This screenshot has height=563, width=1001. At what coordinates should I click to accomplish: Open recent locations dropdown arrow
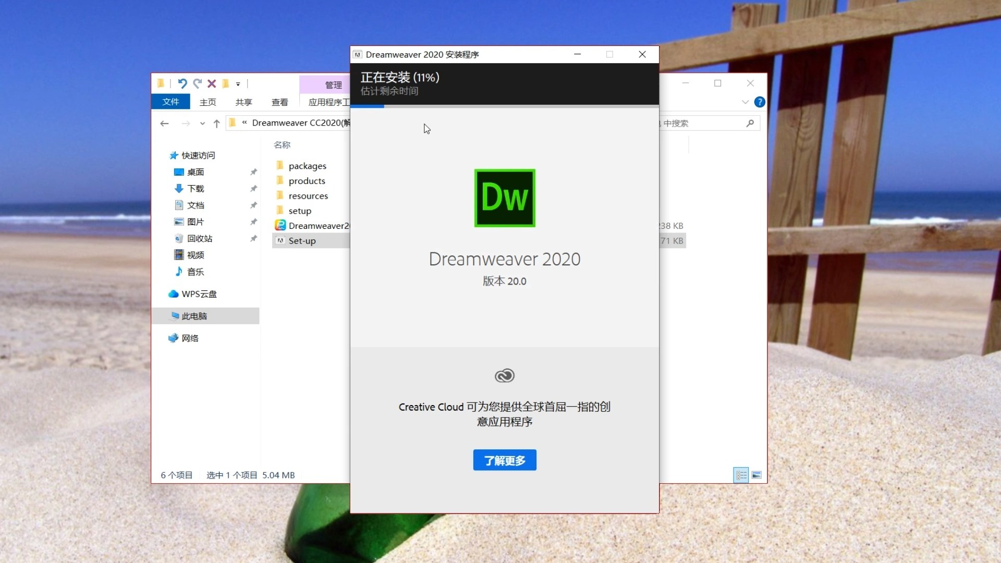pos(202,124)
